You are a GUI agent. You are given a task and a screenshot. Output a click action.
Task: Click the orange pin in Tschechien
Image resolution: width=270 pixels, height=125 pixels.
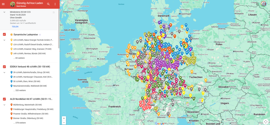pyautogui.click(x=192, y=72)
